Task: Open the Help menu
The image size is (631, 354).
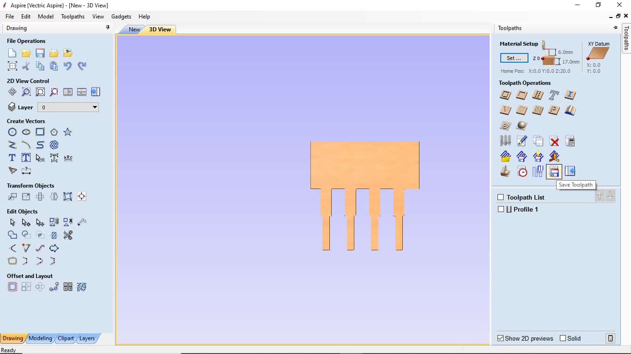Action: pos(144,17)
